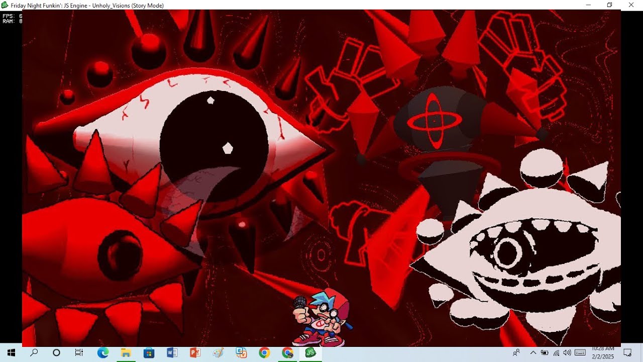Open the volume control icon

click(x=567, y=353)
